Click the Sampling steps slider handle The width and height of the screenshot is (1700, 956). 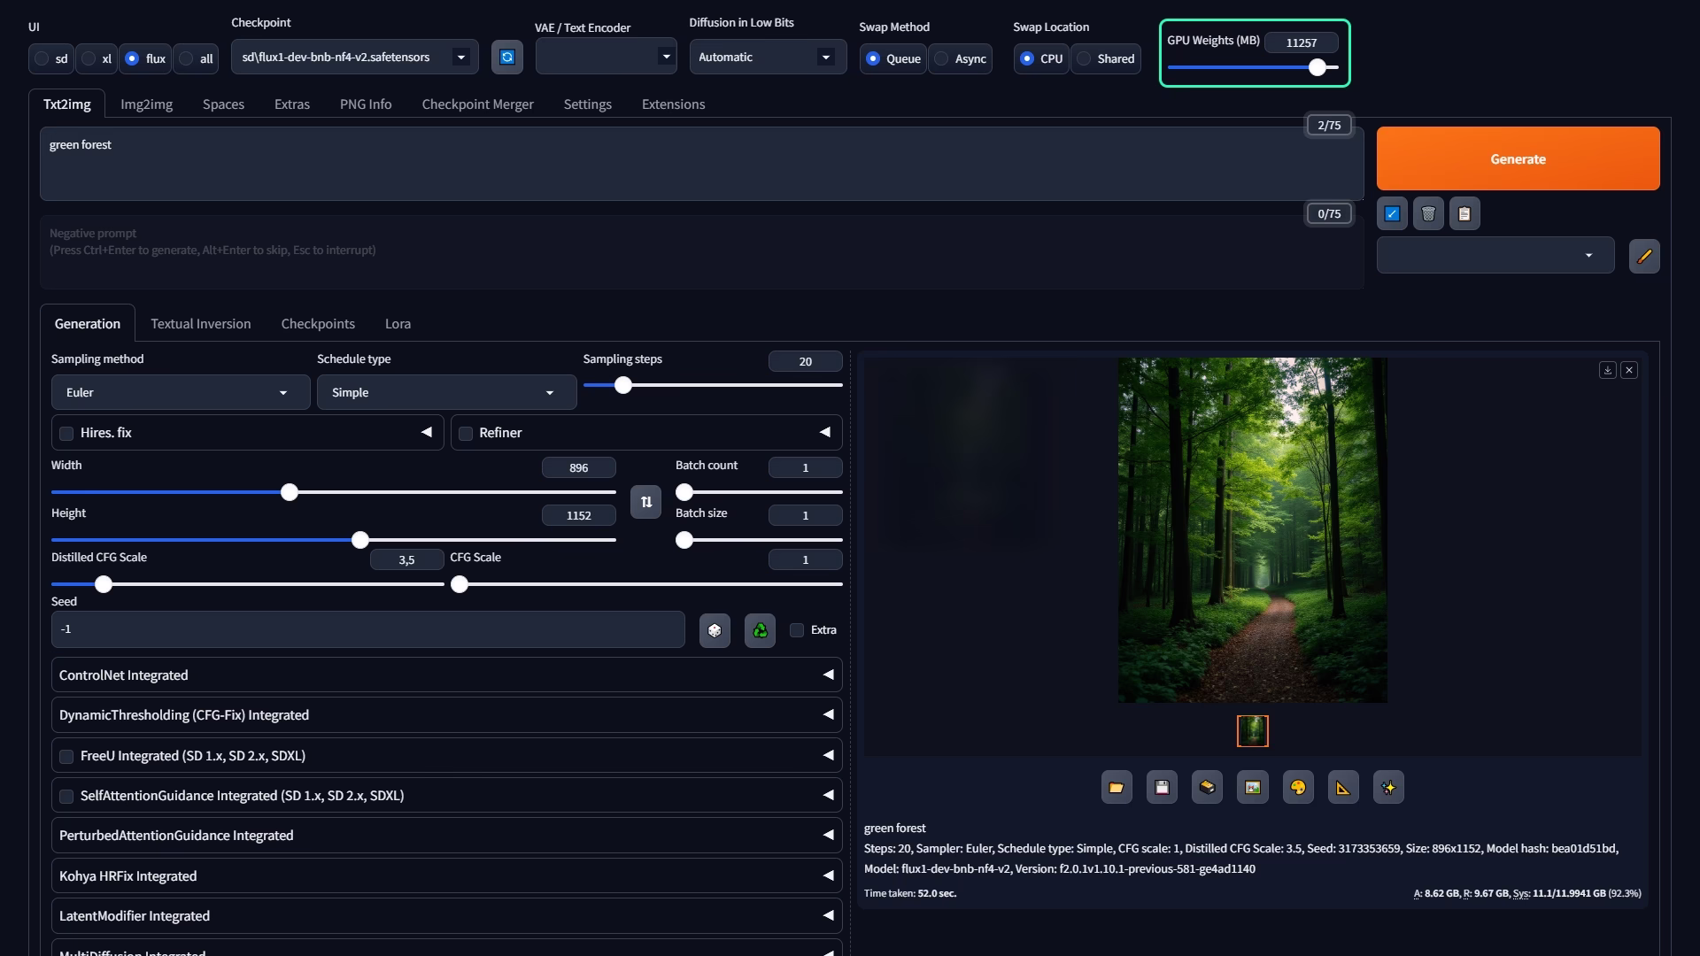point(623,385)
